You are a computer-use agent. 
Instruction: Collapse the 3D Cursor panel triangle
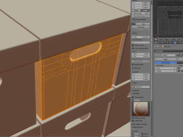133,68
